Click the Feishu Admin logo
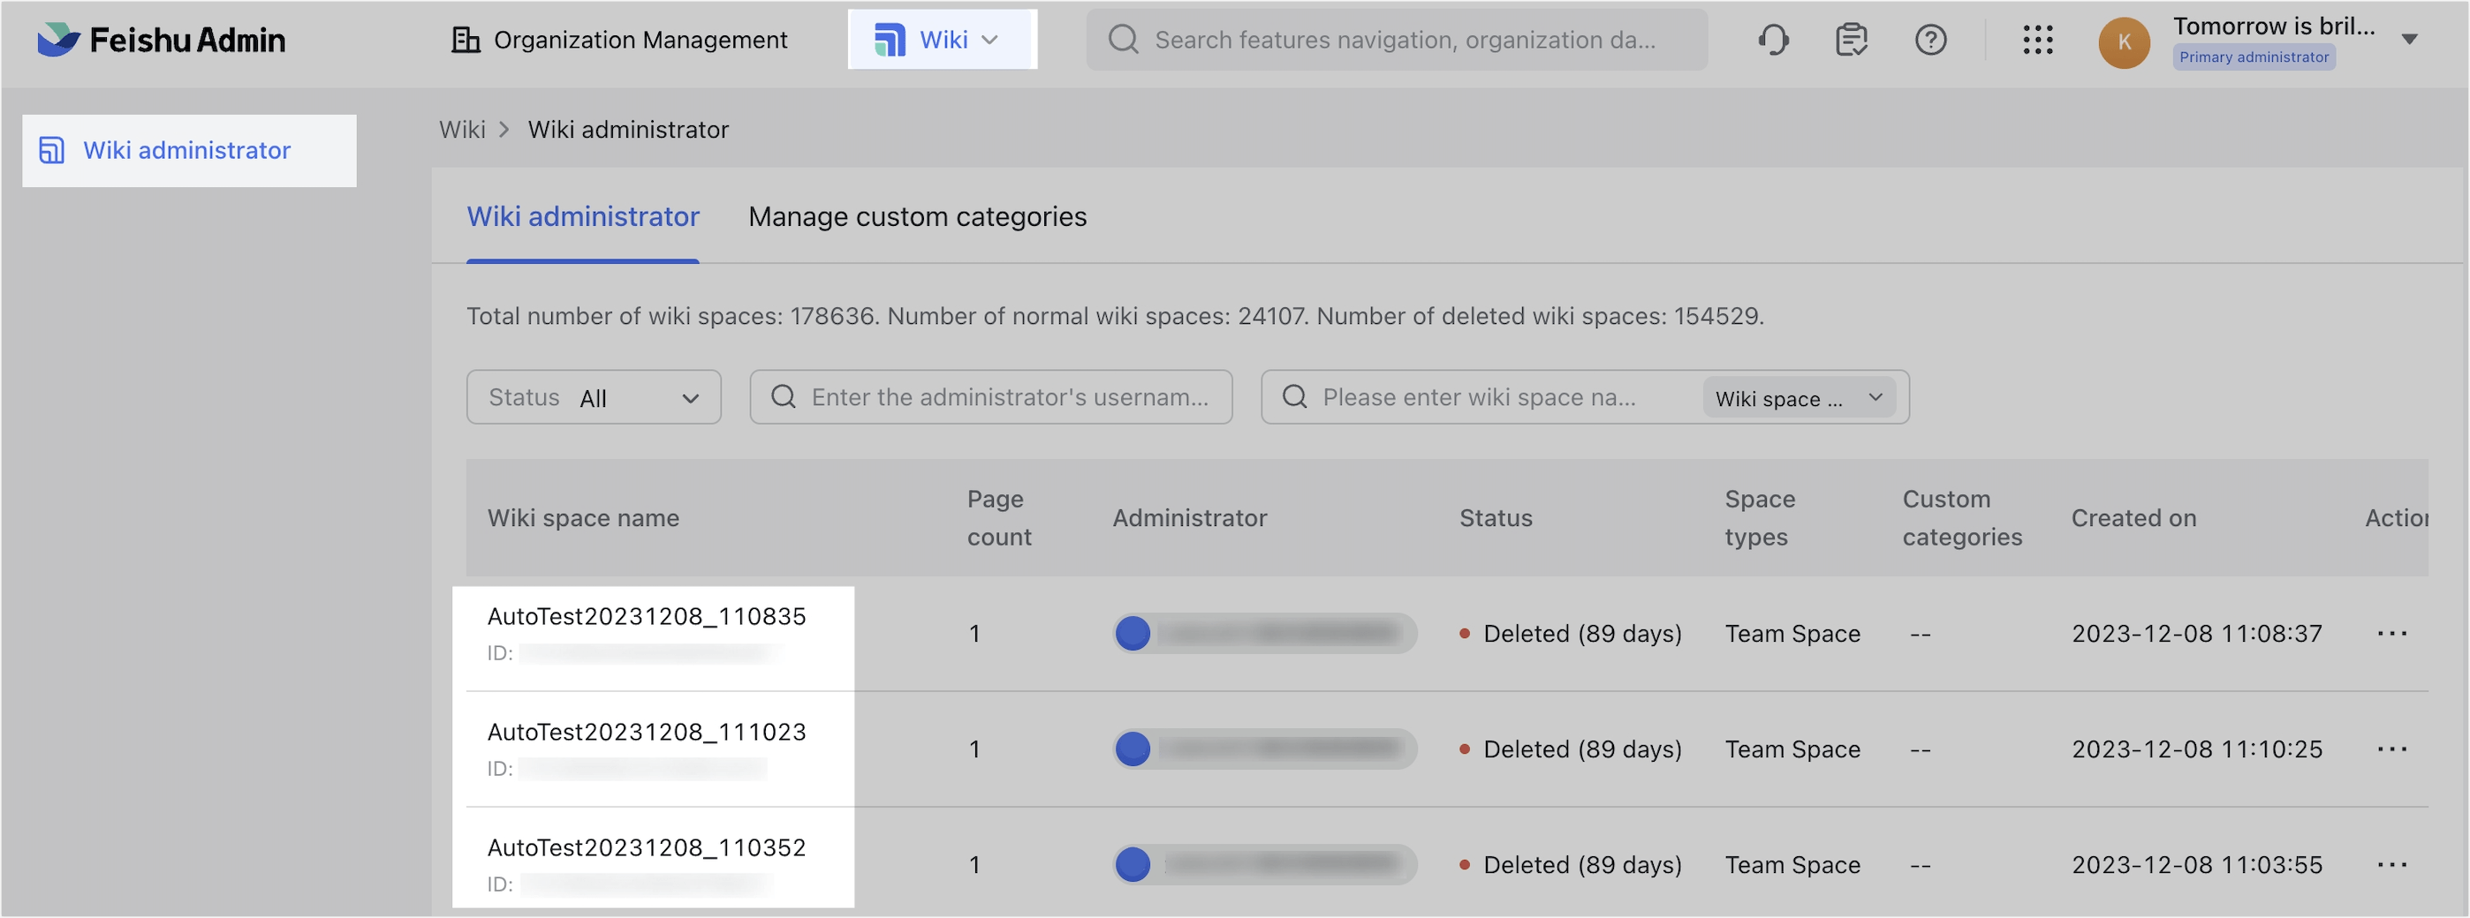 click(161, 40)
